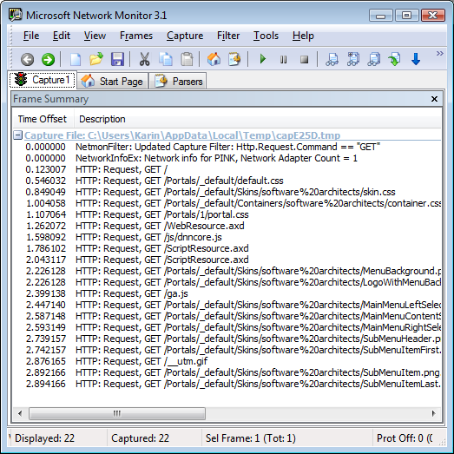The image size is (454, 454).
Task: Sort by Time Offset column header
Action: pyautogui.click(x=43, y=119)
